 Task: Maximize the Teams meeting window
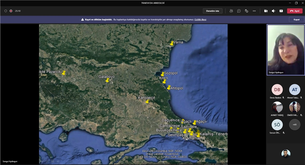pos(296,3)
